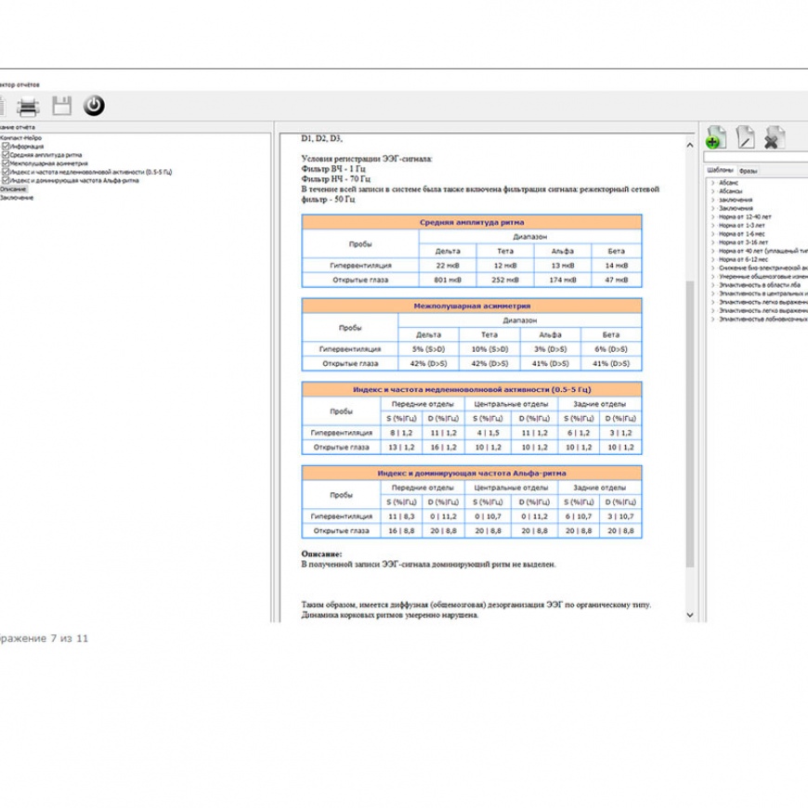Add a new template with the green plus icon

click(716, 138)
